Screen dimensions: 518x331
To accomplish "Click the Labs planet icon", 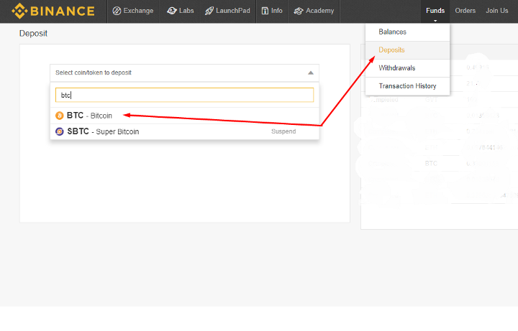I will click(172, 11).
